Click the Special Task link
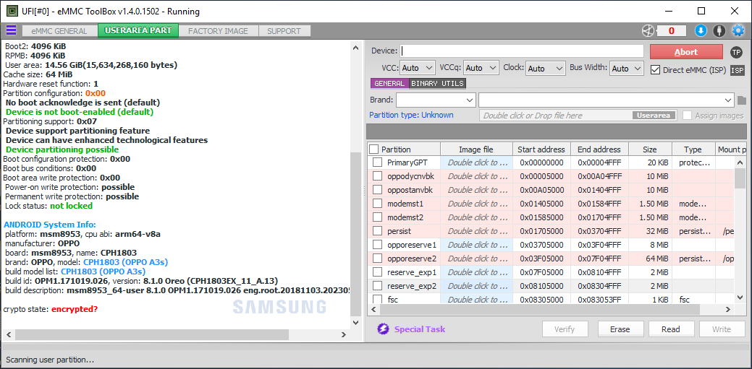Screen dimensions: 752x369 (420, 329)
